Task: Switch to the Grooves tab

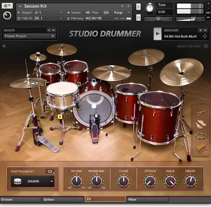Action: [x=21, y=200]
